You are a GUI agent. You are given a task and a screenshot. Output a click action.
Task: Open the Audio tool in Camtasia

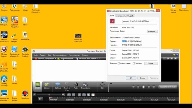point(76,85)
